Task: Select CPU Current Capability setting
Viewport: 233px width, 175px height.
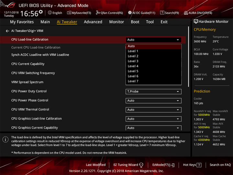Action: (x=28, y=64)
